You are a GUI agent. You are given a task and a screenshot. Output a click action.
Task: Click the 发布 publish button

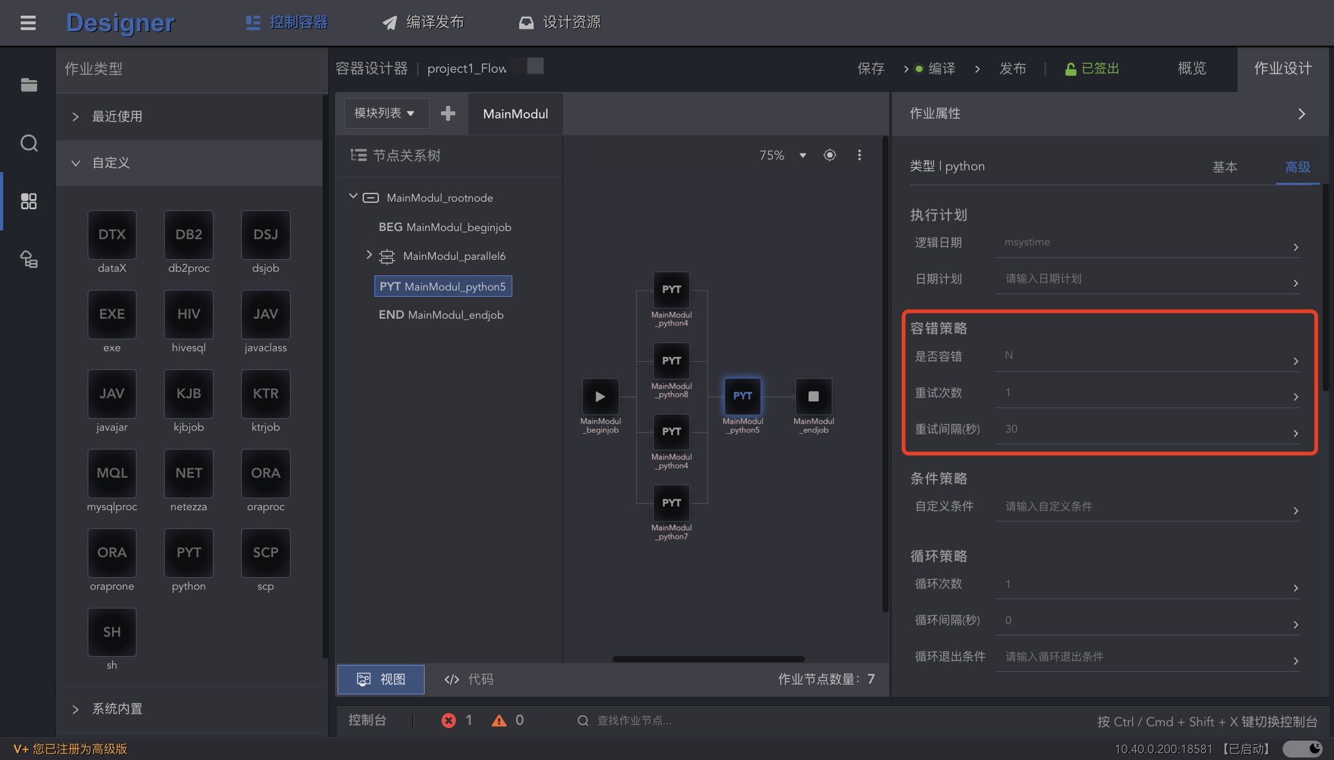pyautogui.click(x=1012, y=69)
